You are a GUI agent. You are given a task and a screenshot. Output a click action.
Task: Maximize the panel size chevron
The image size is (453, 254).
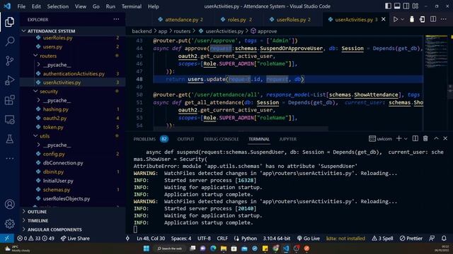tap(436, 138)
